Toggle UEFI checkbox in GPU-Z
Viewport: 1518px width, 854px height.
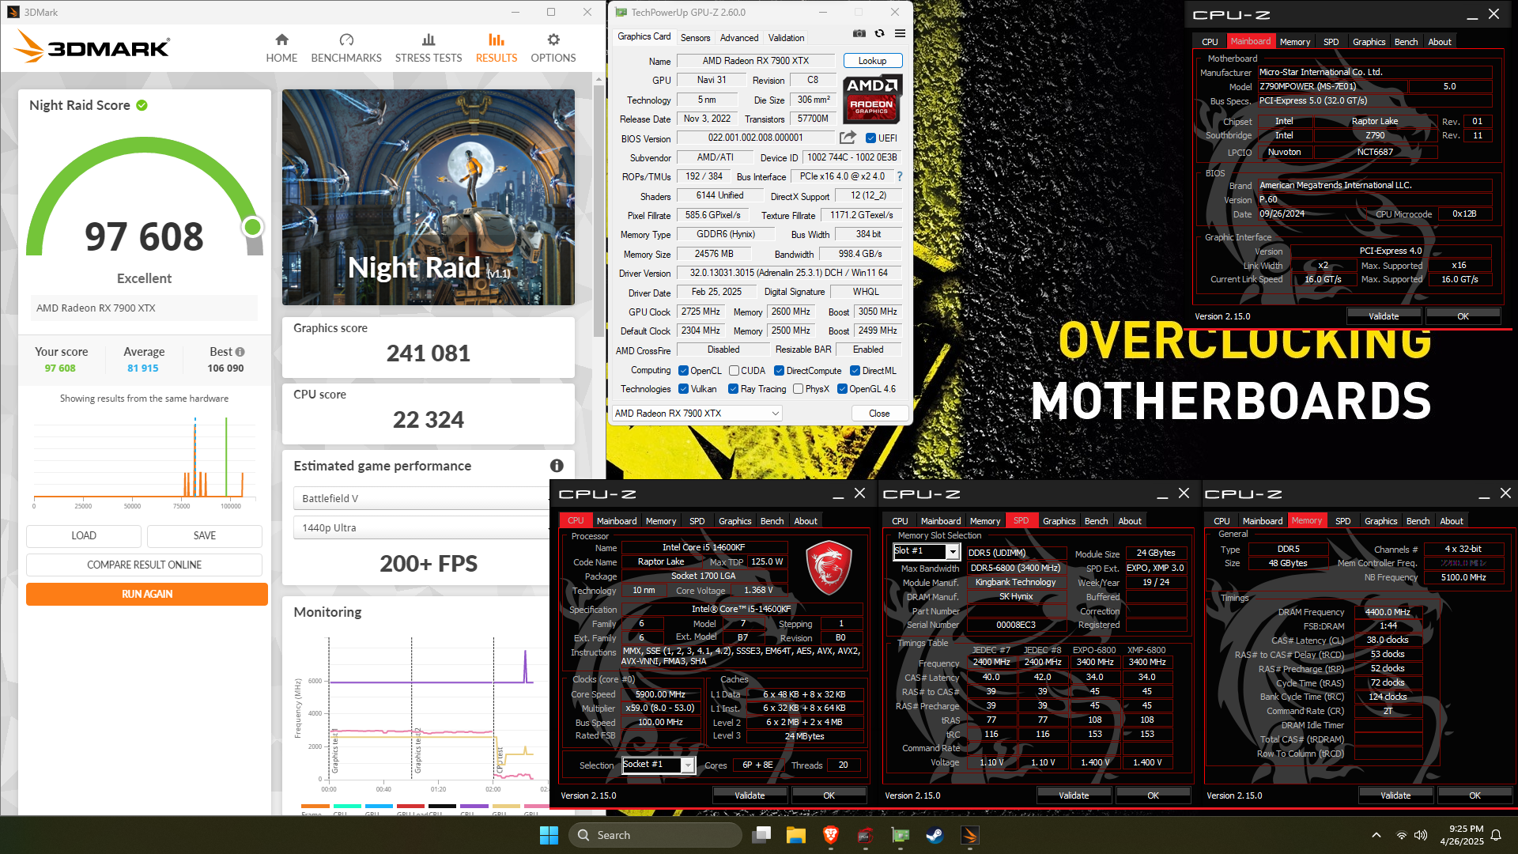click(870, 138)
